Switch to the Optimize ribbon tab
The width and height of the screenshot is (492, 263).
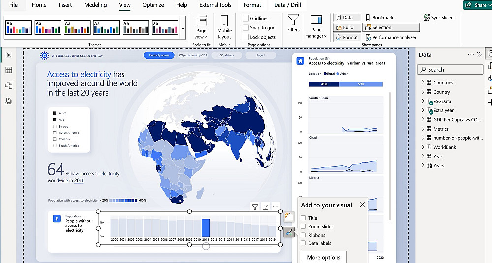pos(153,5)
